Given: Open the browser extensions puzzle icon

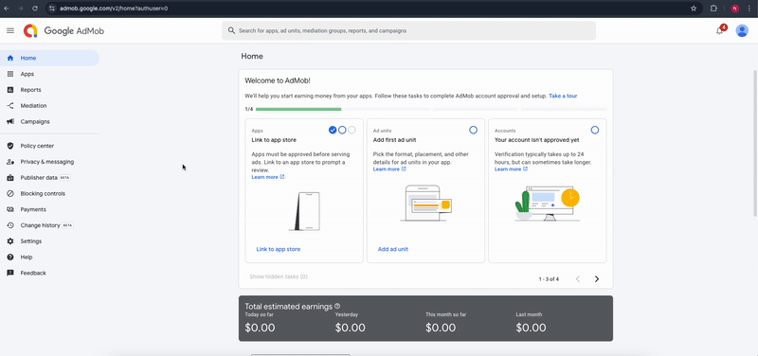Looking at the screenshot, I should tap(713, 9).
